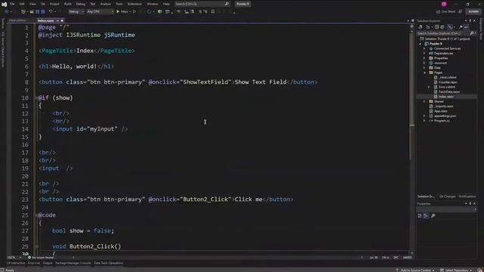Select Index.razor in Solution Explorer tree
Image resolution: width=484 pixels, height=272 pixels.
446,97
